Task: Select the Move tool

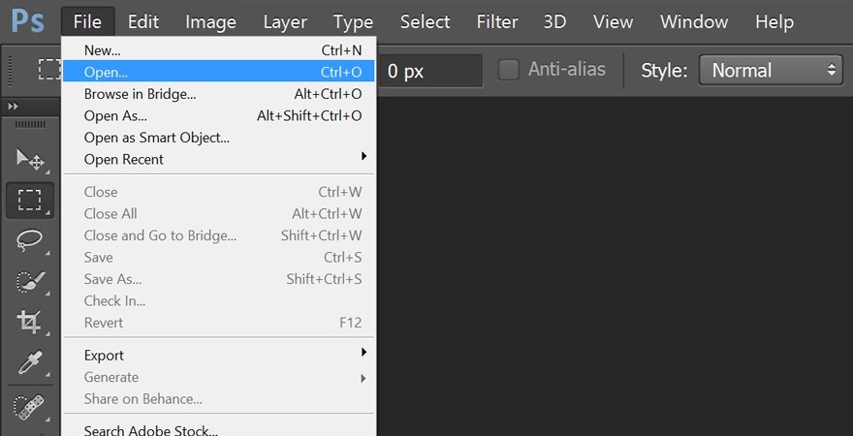Action: tap(30, 159)
